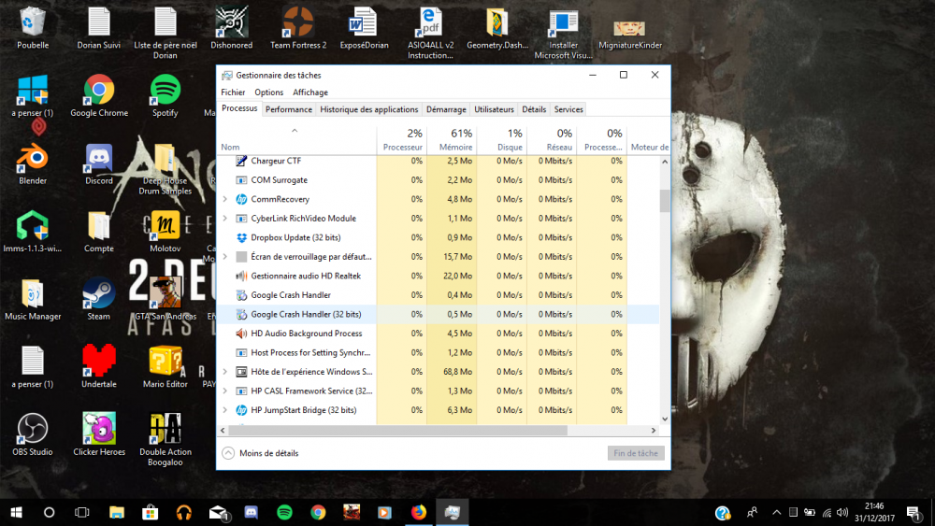
Task: Expand the CommRecovery process group
Action: pyautogui.click(x=225, y=199)
